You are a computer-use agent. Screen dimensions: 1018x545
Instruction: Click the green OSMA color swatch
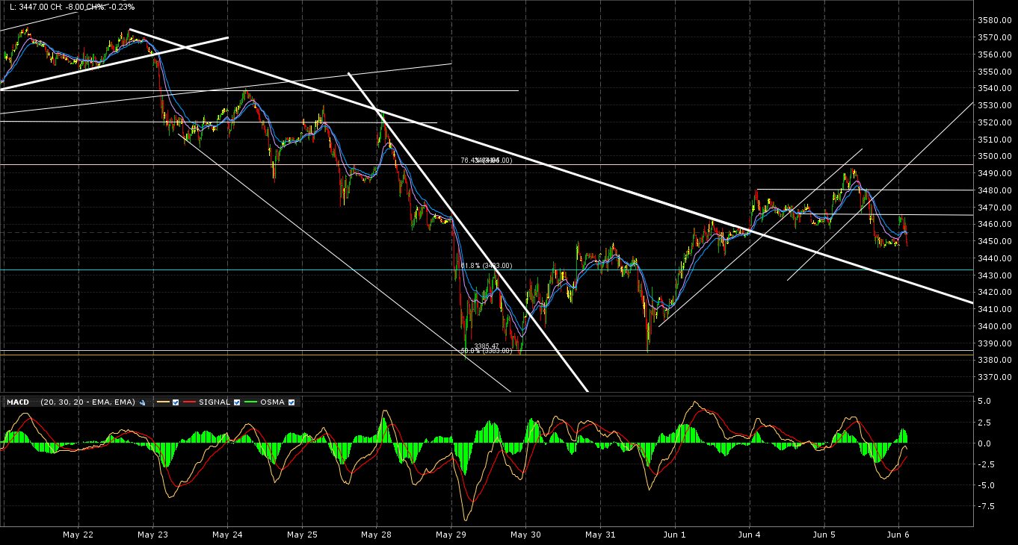coord(250,402)
